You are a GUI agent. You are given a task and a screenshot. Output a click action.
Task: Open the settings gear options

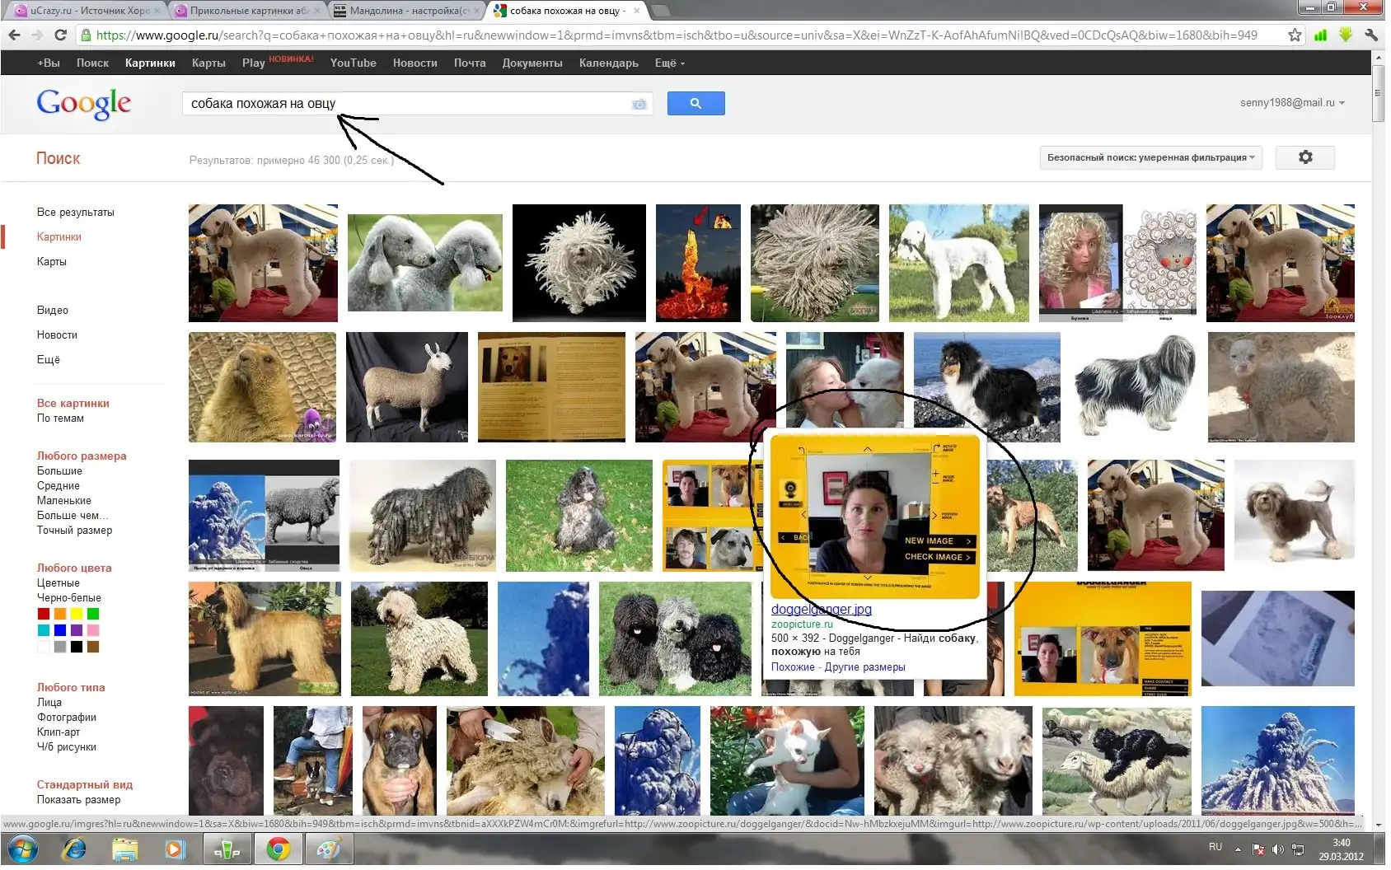coord(1304,157)
